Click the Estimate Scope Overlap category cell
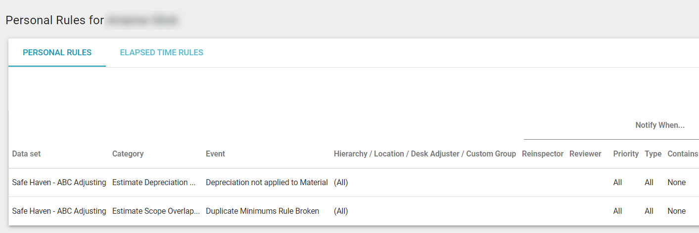699x233 pixels. (156, 211)
